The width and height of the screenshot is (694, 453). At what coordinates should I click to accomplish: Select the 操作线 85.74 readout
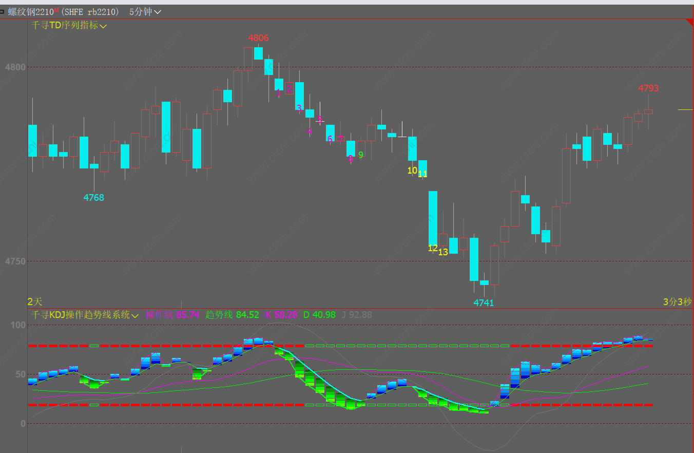(172, 315)
